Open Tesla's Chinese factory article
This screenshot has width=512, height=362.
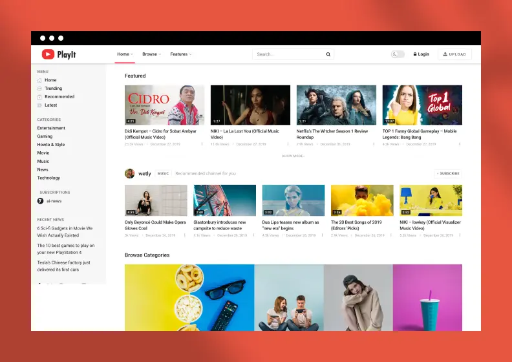(x=63, y=266)
